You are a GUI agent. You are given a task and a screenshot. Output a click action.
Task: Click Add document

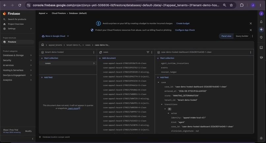click(x=107, y=58)
